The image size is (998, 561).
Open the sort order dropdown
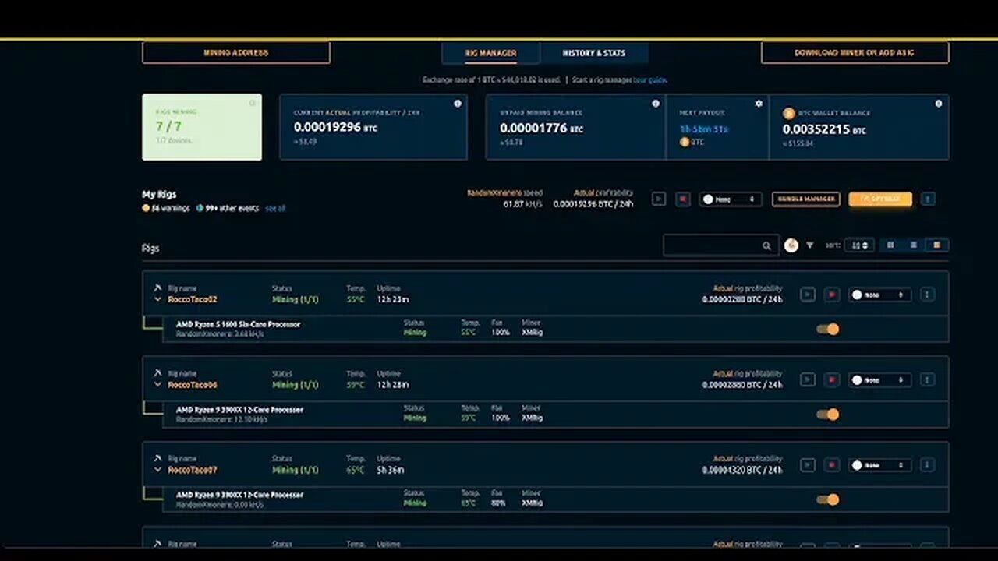(858, 245)
